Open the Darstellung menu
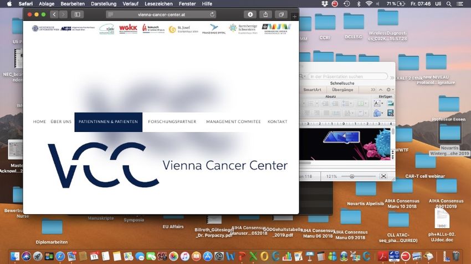471x264 pixels. 104,4
